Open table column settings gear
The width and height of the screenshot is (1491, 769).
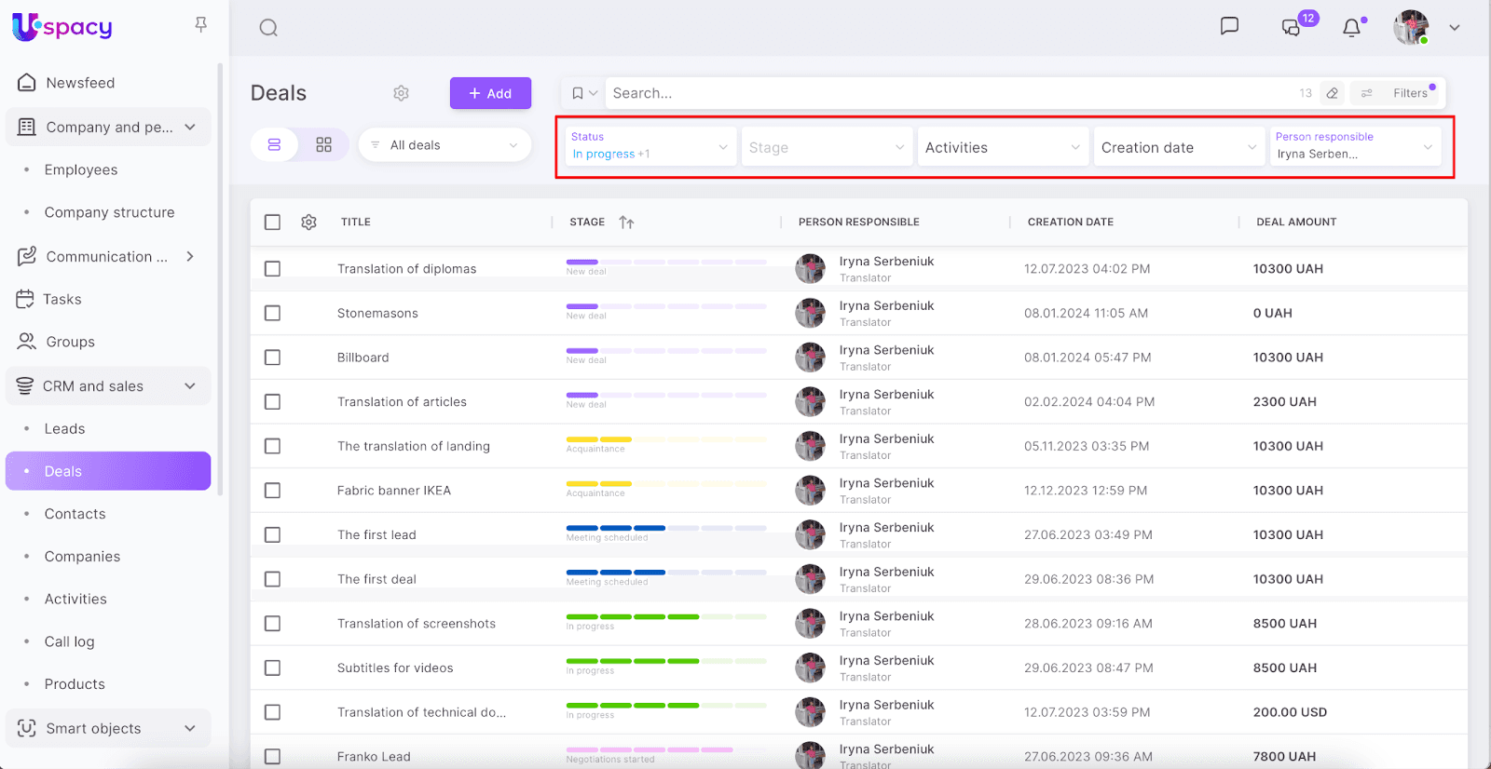[308, 223]
